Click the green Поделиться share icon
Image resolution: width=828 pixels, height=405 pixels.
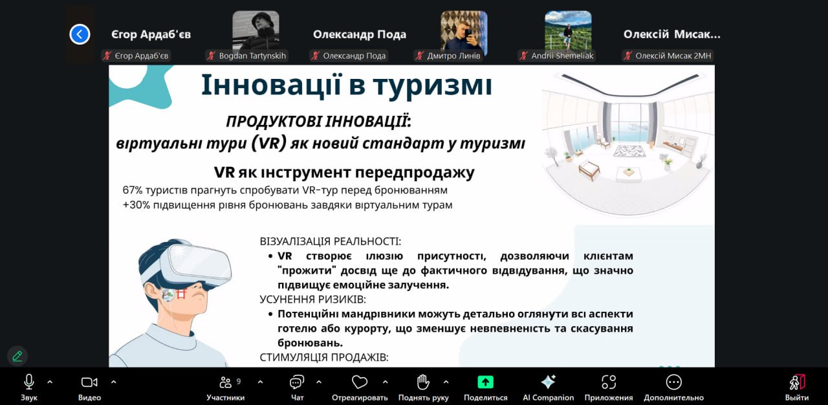tap(485, 382)
